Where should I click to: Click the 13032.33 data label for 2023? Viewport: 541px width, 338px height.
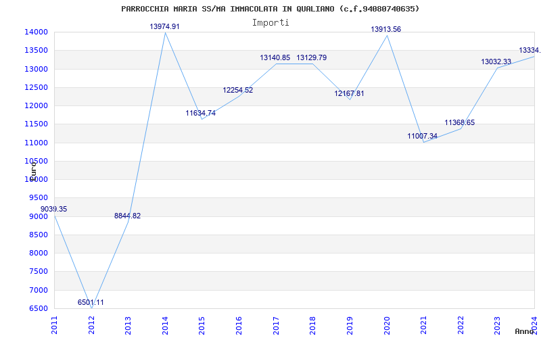(496, 62)
